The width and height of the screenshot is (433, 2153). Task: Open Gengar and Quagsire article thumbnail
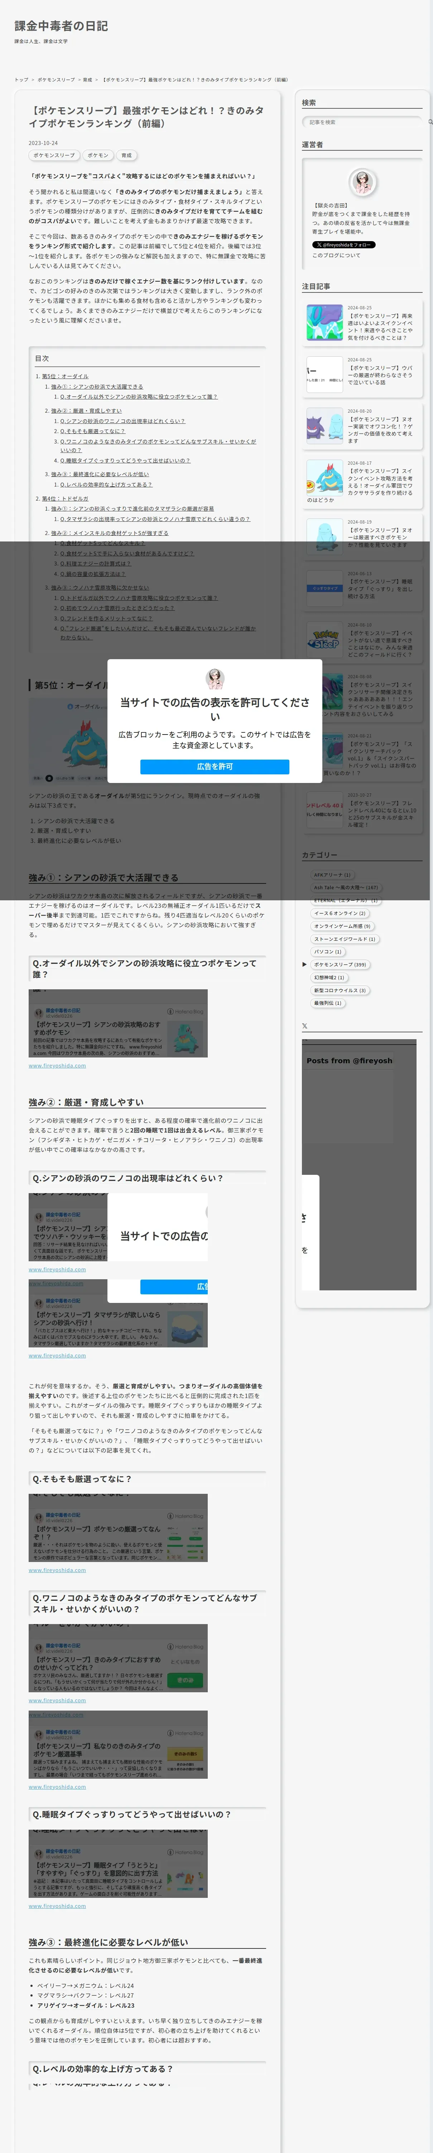(x=324, y=426)
